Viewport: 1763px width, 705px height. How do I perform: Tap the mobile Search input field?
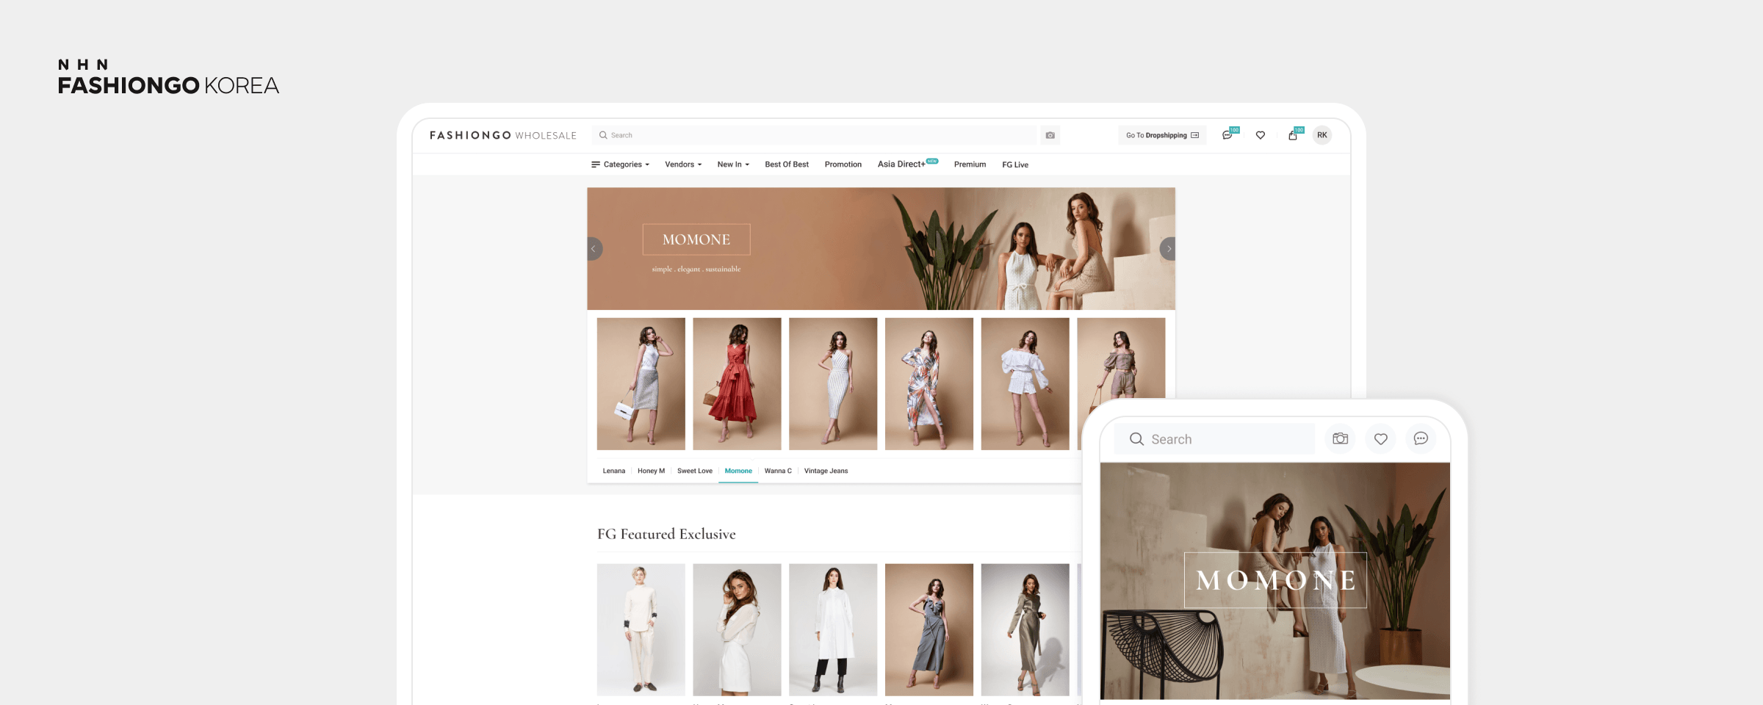tap(1214, 439)
